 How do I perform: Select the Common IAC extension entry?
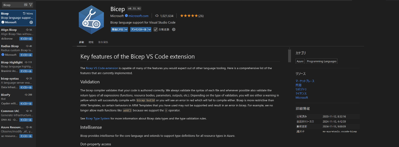point(18,115)
